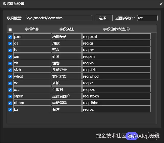Click the 字段备注 column header

[67, 29]
